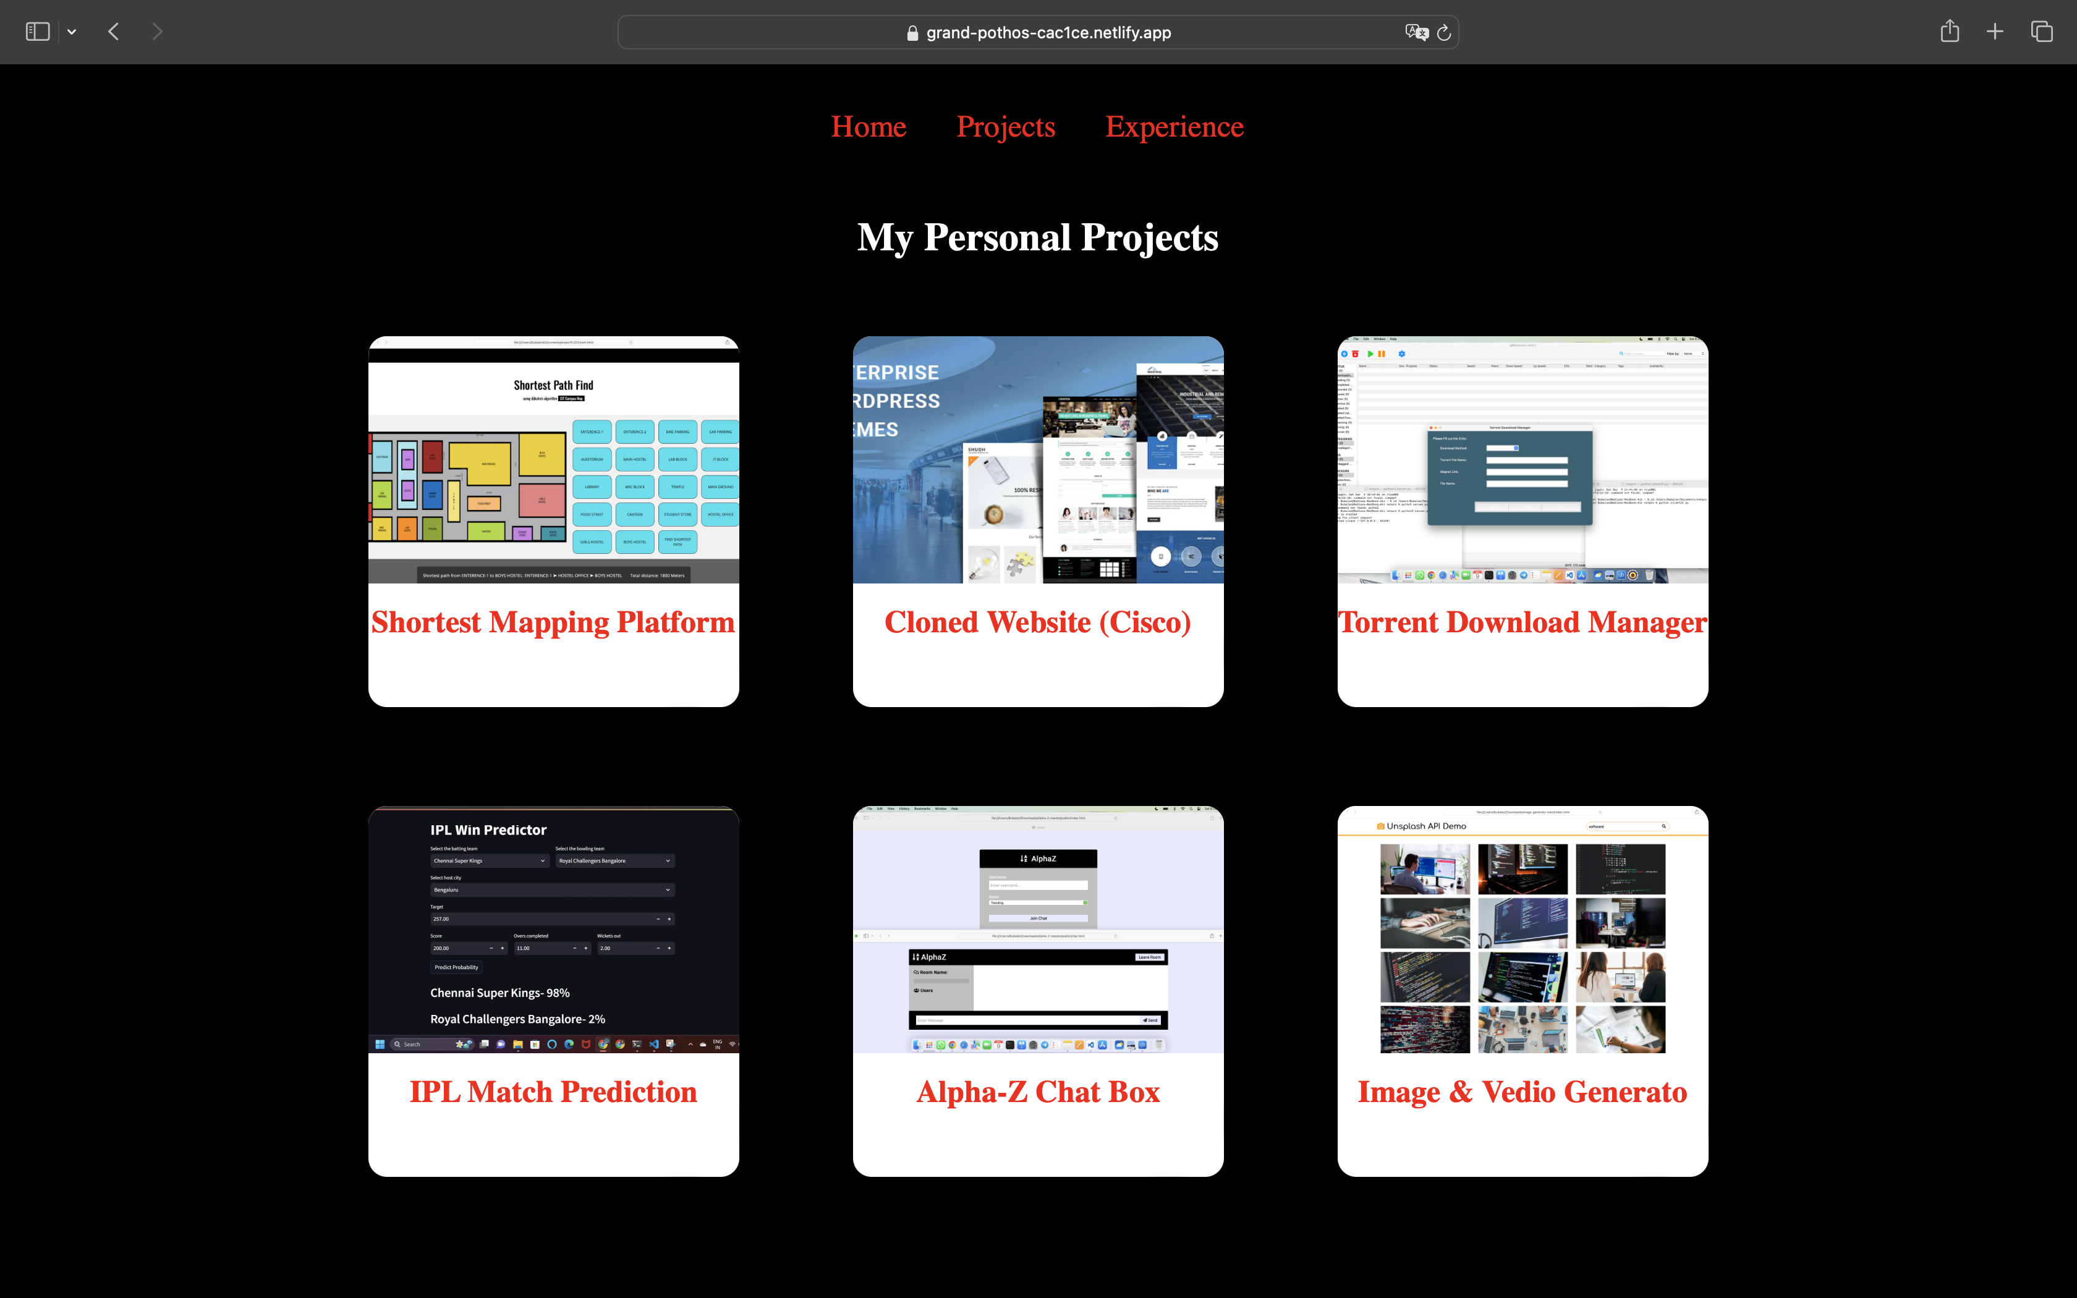The height and width of the screenshot is (1298, 2077).
Task: Open the Share sheet icon
Action: (1949, 32)
